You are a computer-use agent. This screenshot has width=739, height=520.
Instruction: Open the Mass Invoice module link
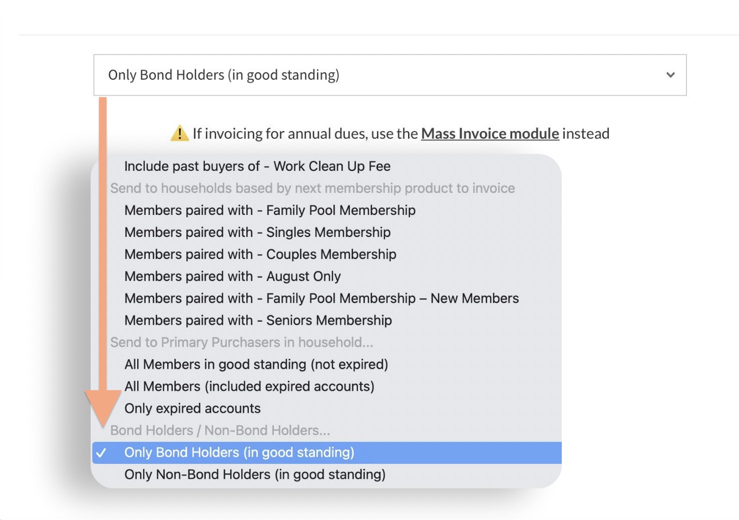(x=490, y=134)
